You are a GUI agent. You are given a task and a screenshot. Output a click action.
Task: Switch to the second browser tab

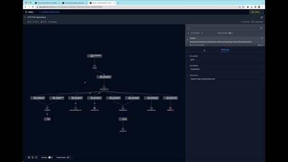[x=74, y=3]
